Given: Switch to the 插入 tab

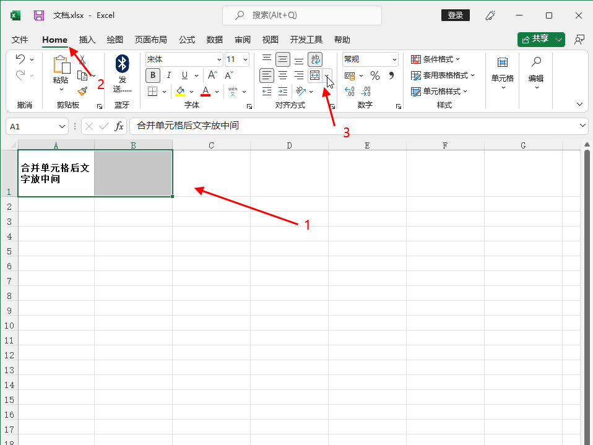Looking at the screenshot, I should (87, 40).
